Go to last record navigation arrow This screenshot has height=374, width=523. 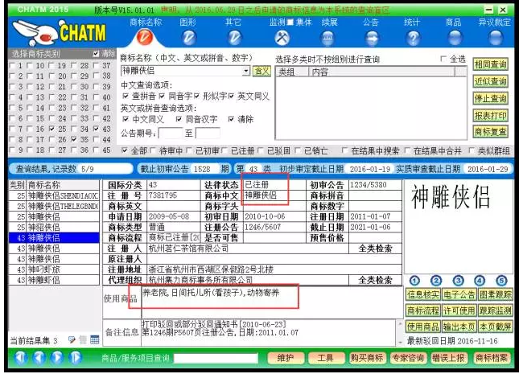tap(75, 358)
